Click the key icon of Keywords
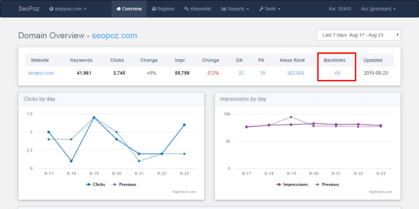The width and height of the screenshot is (419, 209). pos(187,9)
